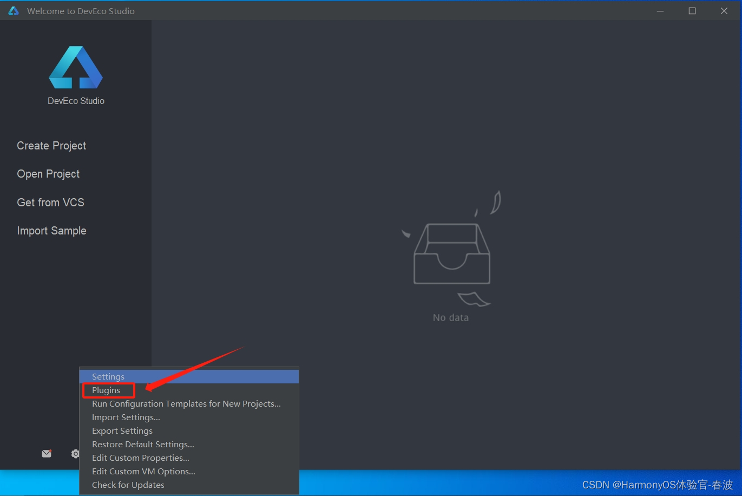Open Edit Custom Properties entry
Viewport: 742px width, 496px height.
pyautogui.click(x=189, y=458)
